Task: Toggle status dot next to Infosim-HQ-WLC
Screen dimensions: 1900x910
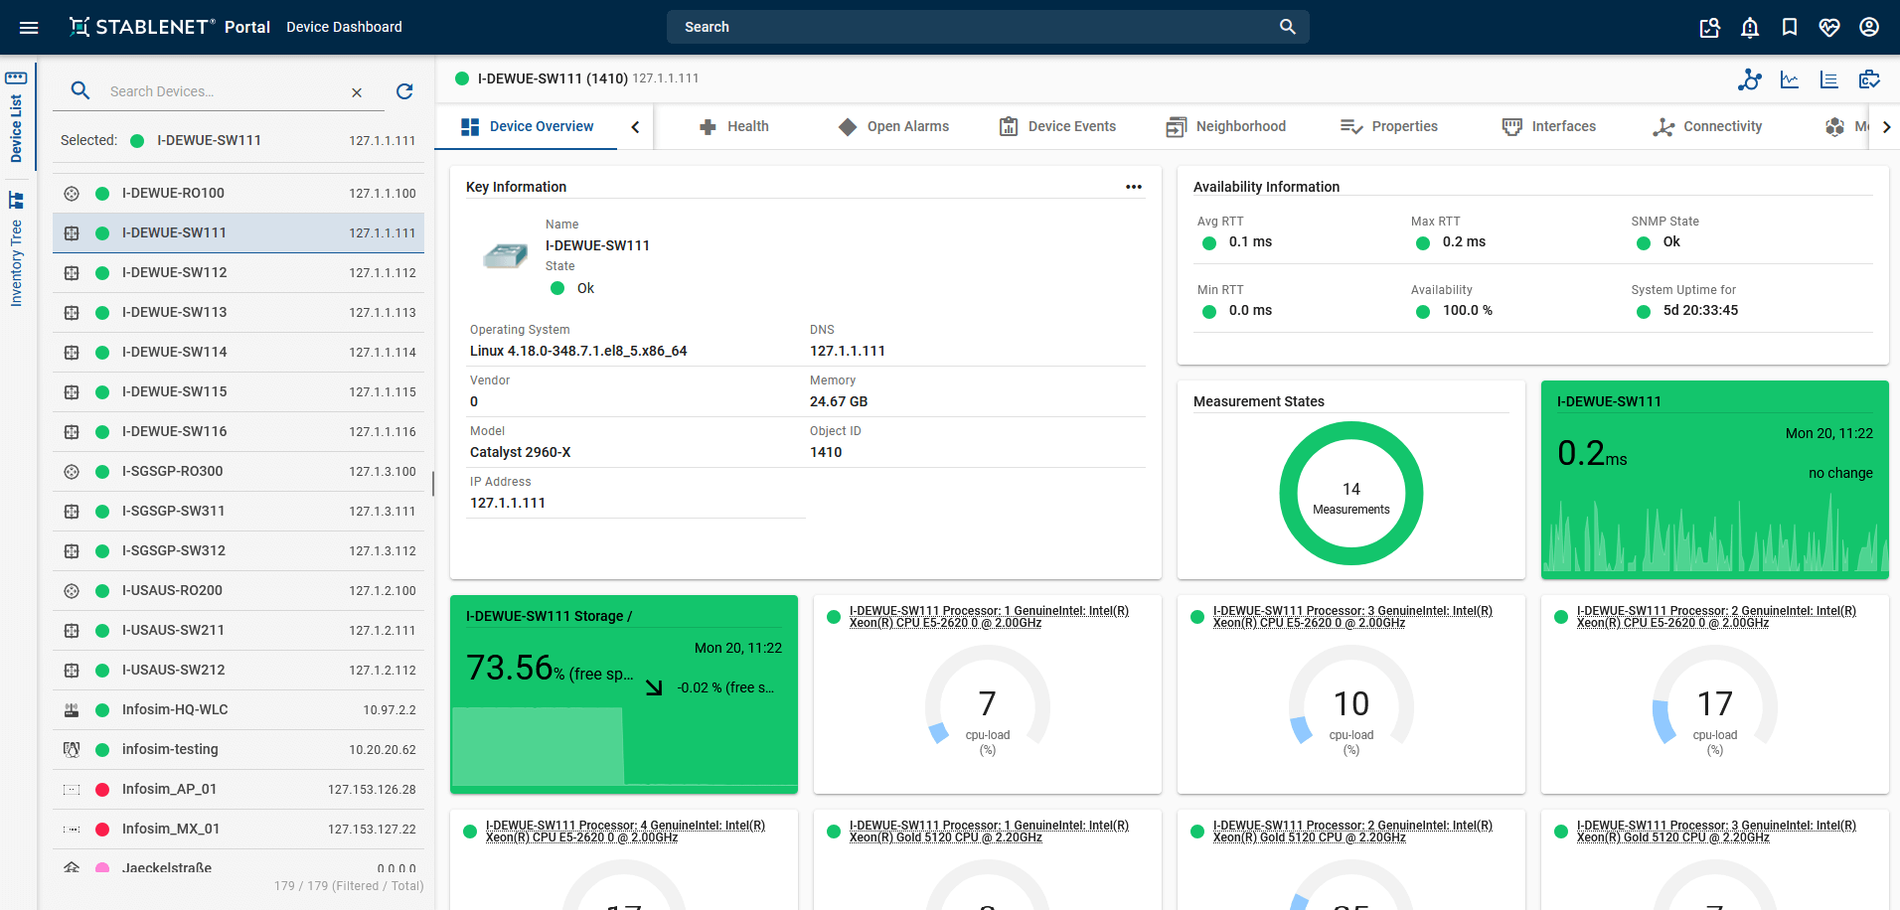Action: coord(101,709)
